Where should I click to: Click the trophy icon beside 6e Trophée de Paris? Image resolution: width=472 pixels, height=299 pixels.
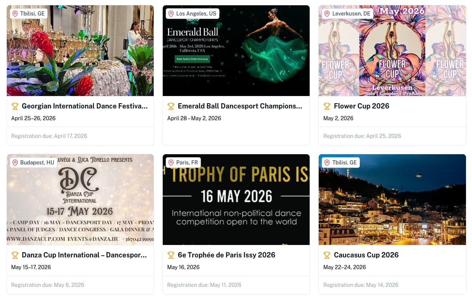(171, 255)
